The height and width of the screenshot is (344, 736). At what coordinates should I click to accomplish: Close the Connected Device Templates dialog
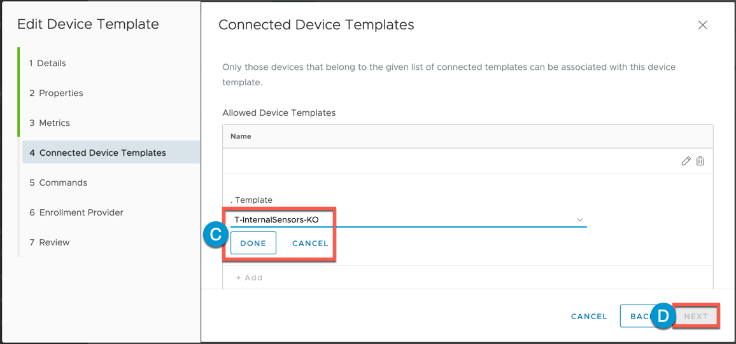tap(702, 25)
